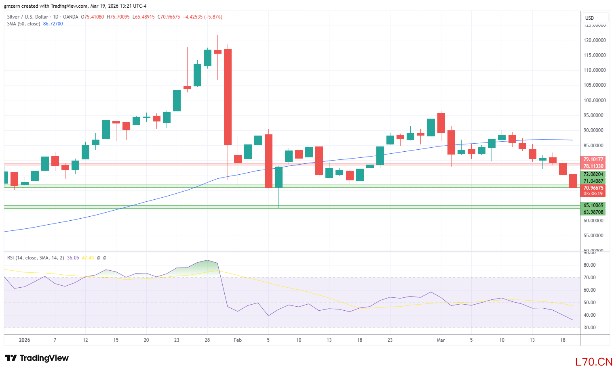Click the SMA value 86.72700 in legend
614x370 pixels.
pyautogui.click(x=53, y=24)
